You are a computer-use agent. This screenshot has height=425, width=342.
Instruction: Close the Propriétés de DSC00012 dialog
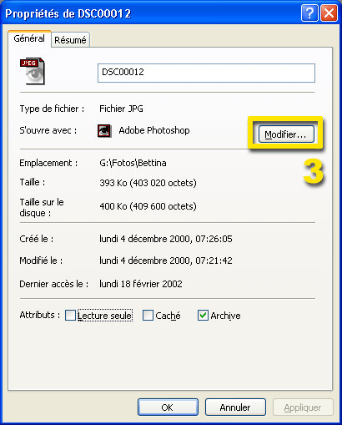[329, 13]
